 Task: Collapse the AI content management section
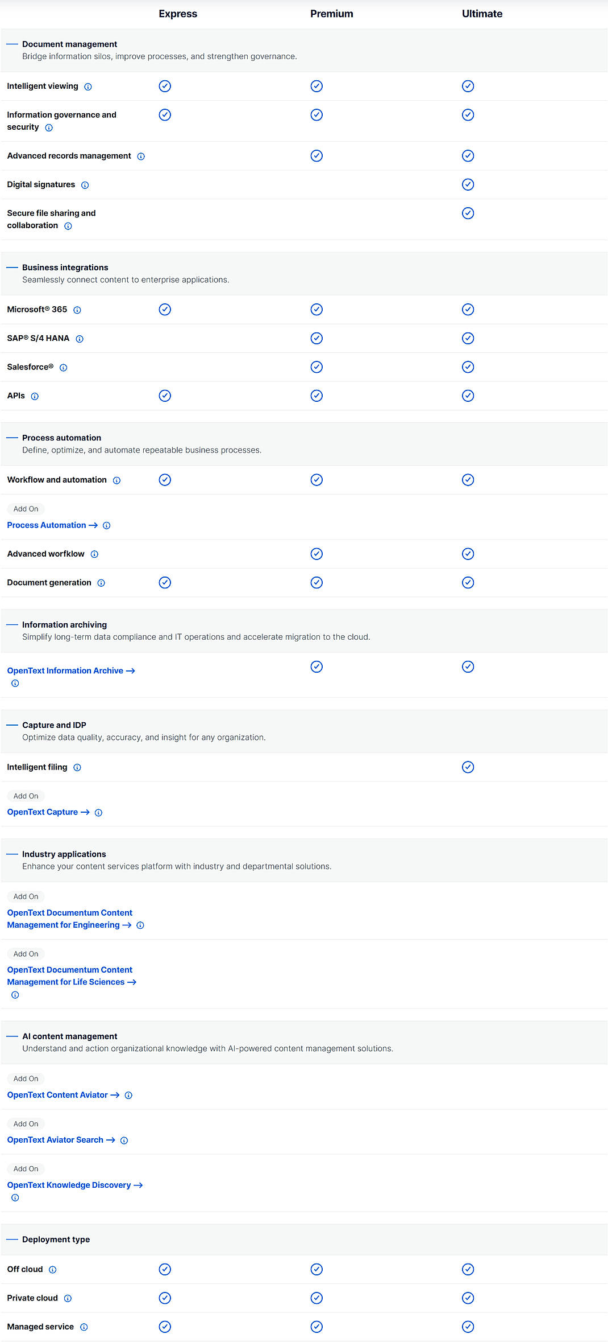[12, 1036]
